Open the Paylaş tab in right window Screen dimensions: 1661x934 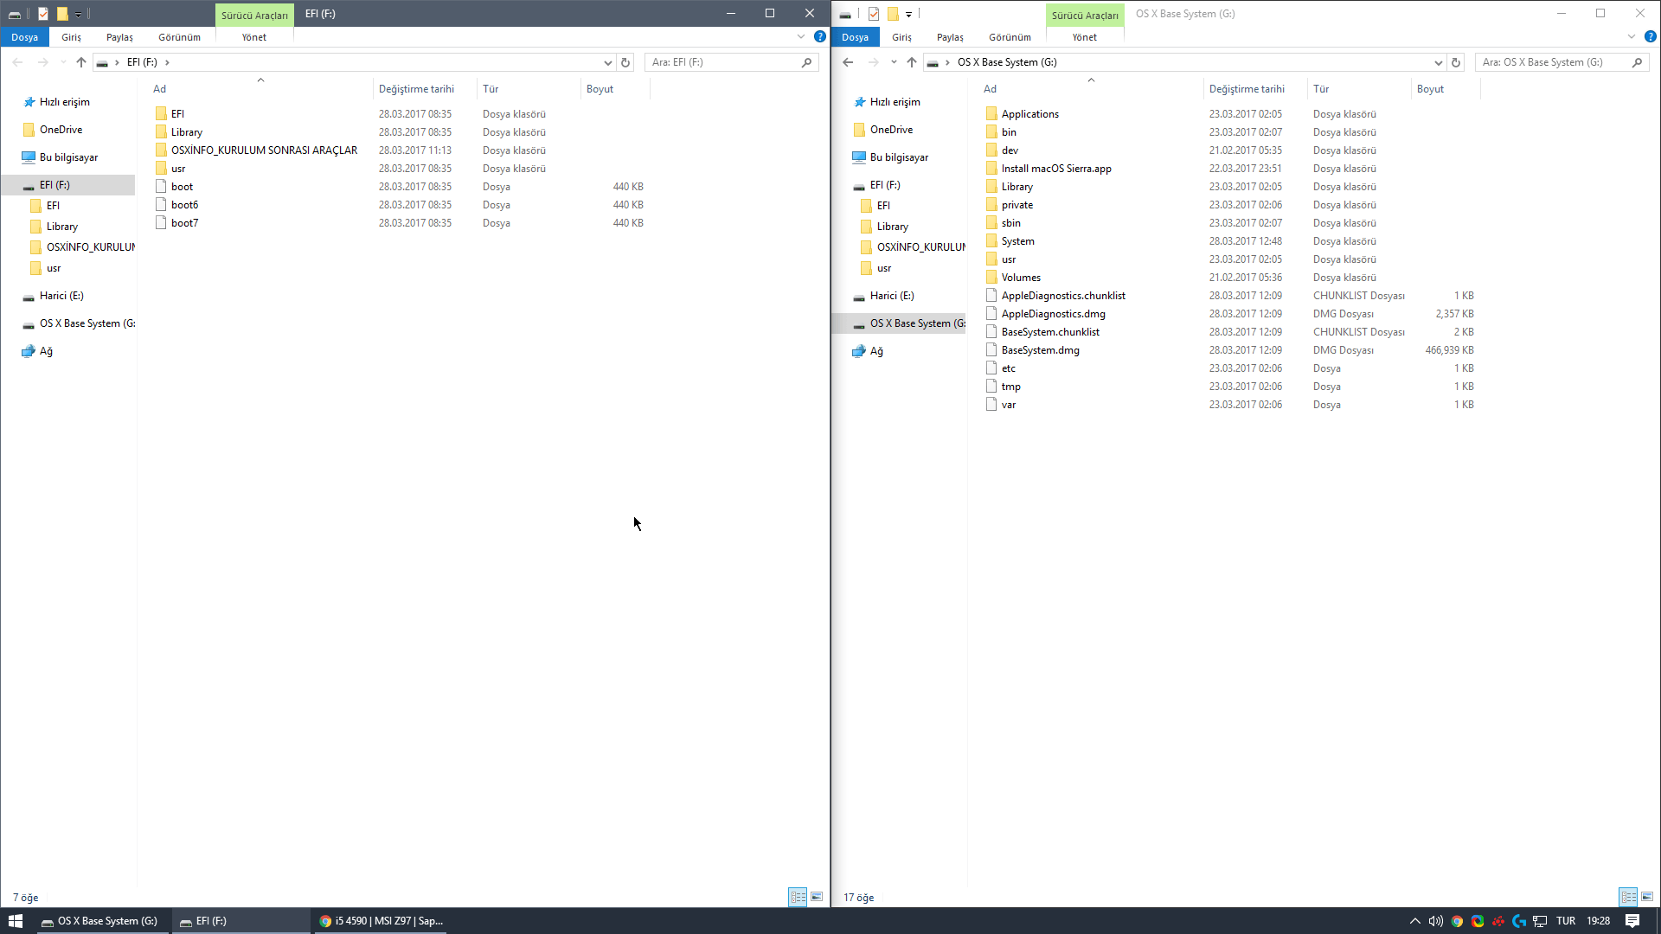point(950,37)
